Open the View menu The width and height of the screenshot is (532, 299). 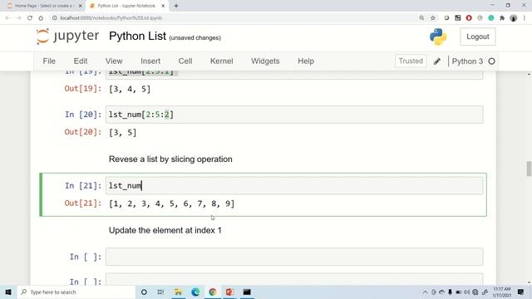tap(114, 61)
